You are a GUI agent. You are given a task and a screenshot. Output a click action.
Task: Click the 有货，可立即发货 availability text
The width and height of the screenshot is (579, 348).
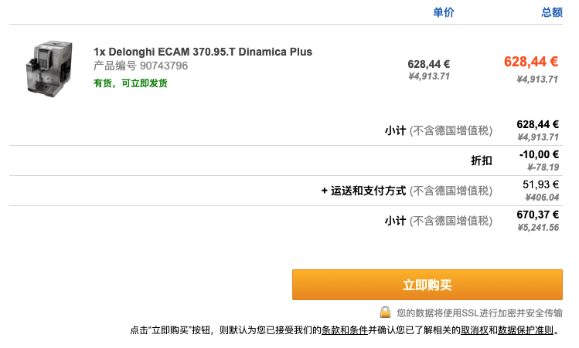(131, 83)
